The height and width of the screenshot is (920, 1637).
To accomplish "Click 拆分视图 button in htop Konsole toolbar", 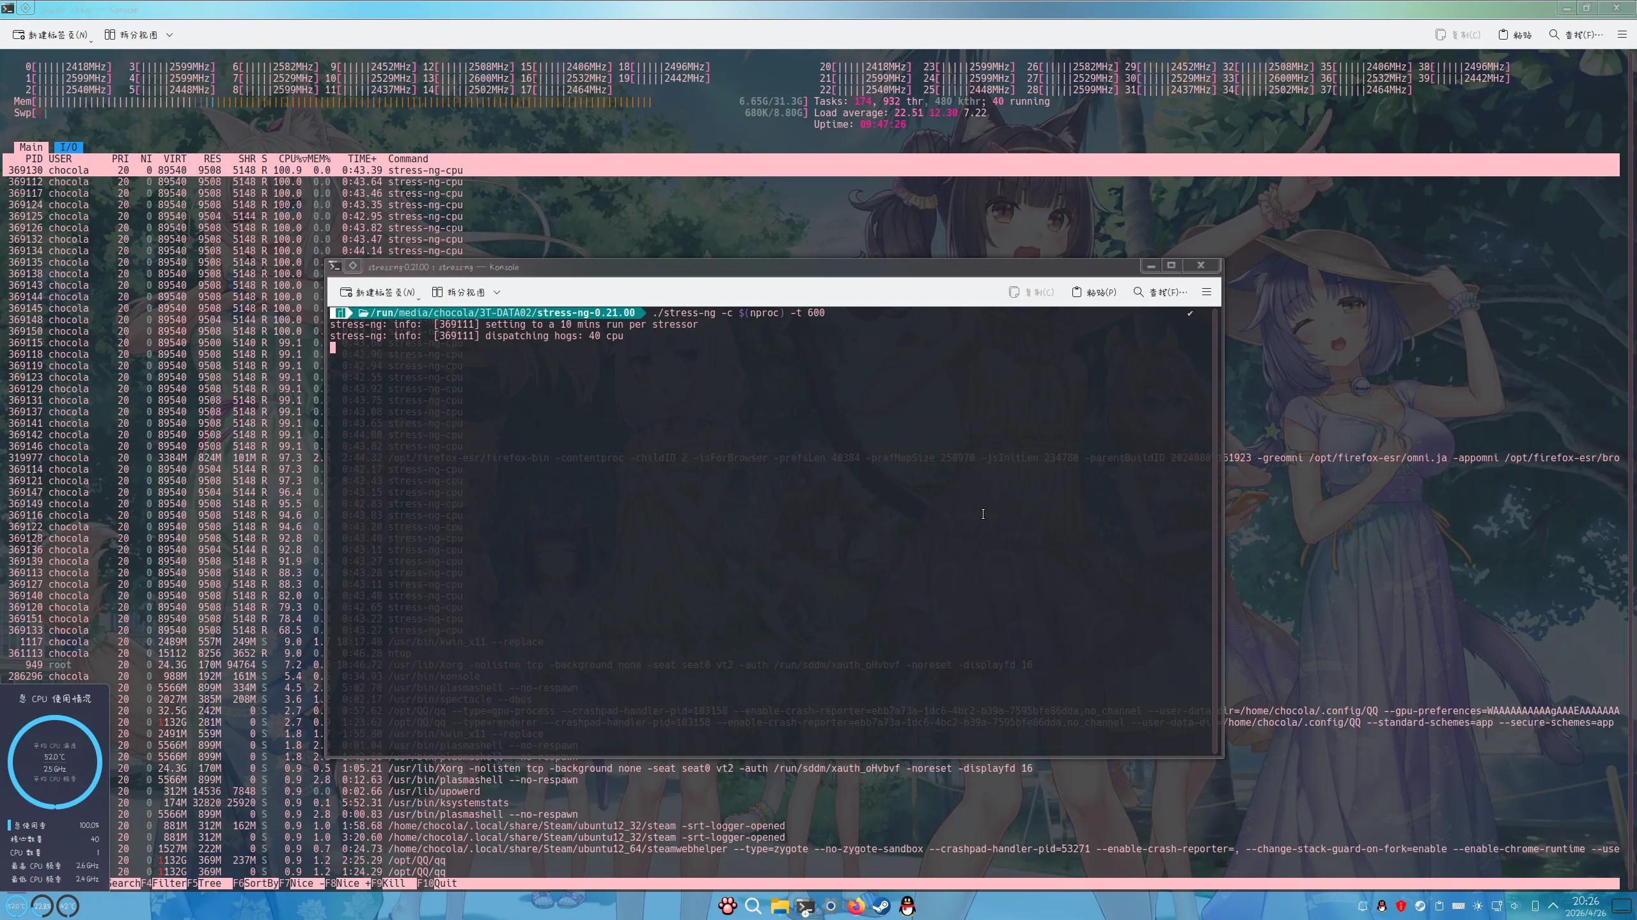I will pyautogui.click(x=131, y=35).
